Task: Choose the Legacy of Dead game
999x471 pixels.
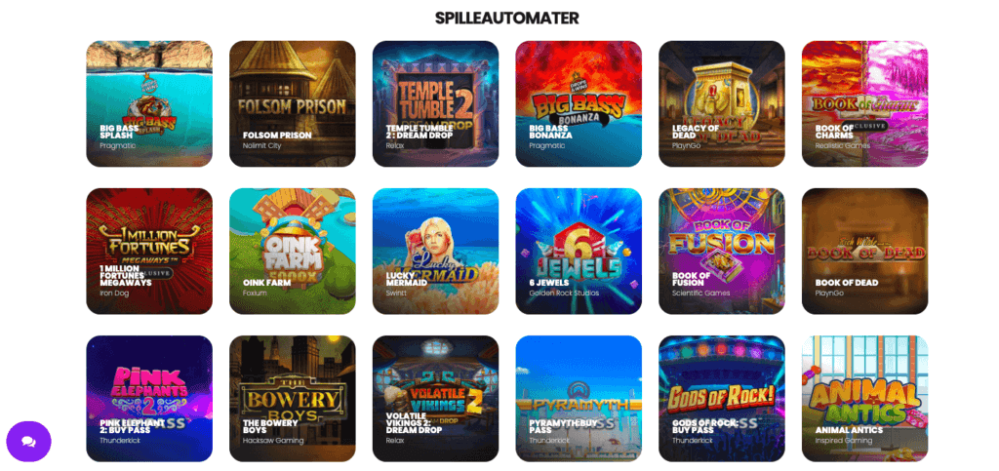Action: coord(722,103)
